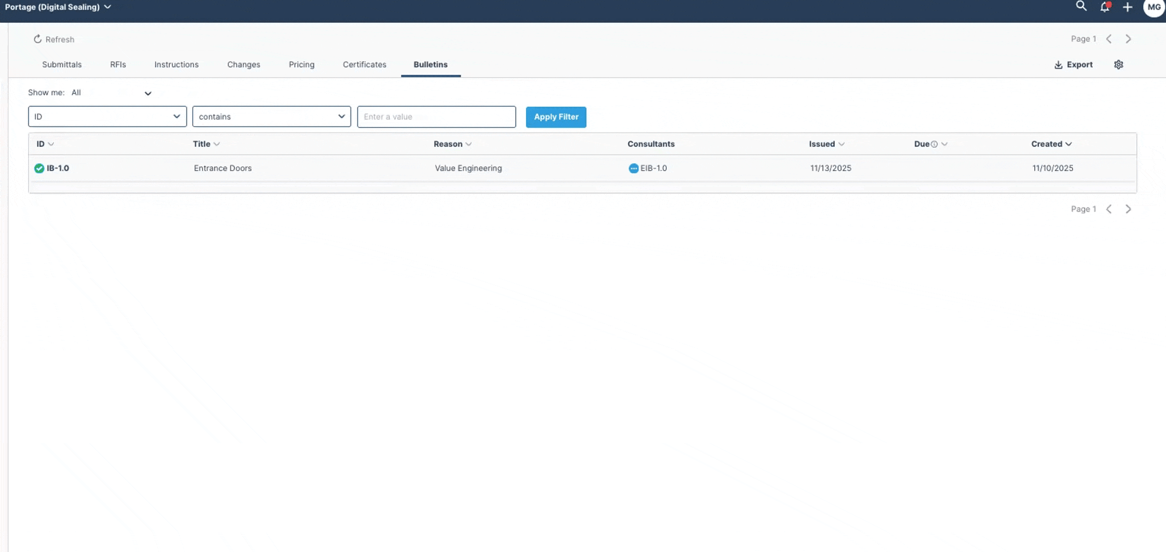Switch to the Changes tab
The width and height of the screenshot is (1166, 552).
pos(243,65)
